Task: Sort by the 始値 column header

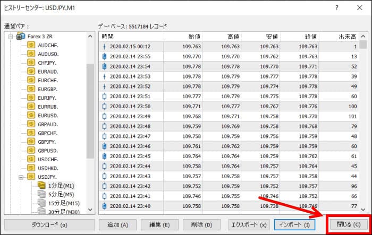Action: coord(183,37)
